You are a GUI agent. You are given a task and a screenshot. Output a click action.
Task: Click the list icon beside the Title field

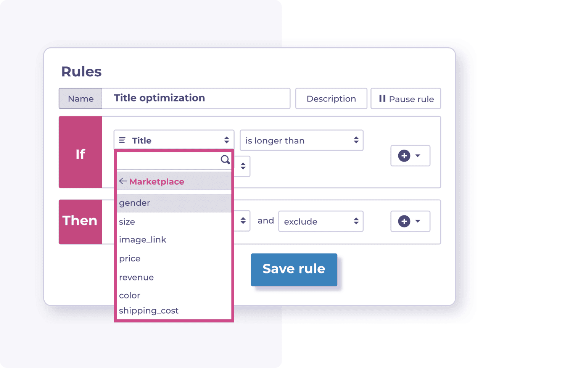click(122, 140)
